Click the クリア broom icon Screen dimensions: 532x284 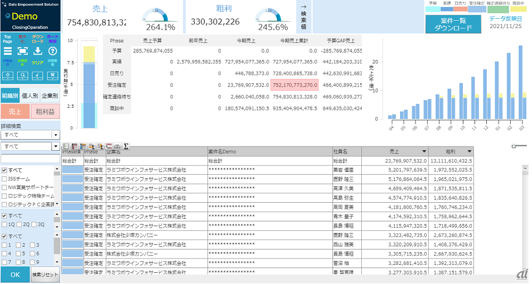click(38, 75)
